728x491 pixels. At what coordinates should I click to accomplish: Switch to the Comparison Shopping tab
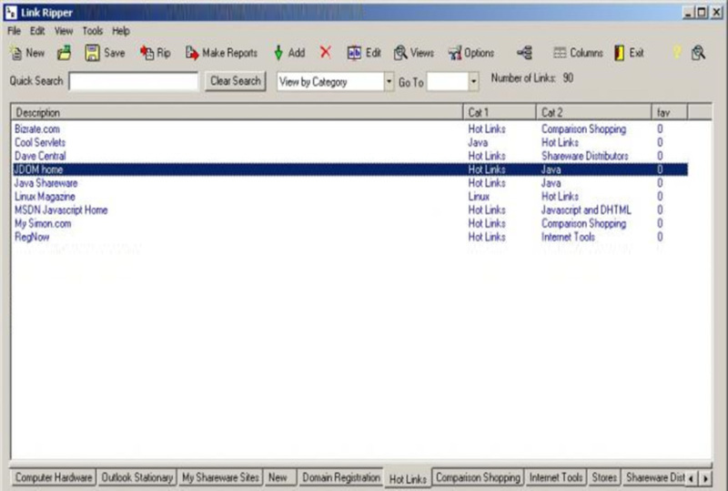(x=479, y=477)
